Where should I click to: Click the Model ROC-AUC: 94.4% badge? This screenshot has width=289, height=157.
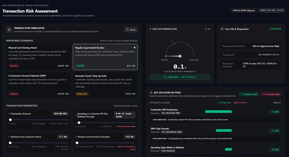point(271,10)
